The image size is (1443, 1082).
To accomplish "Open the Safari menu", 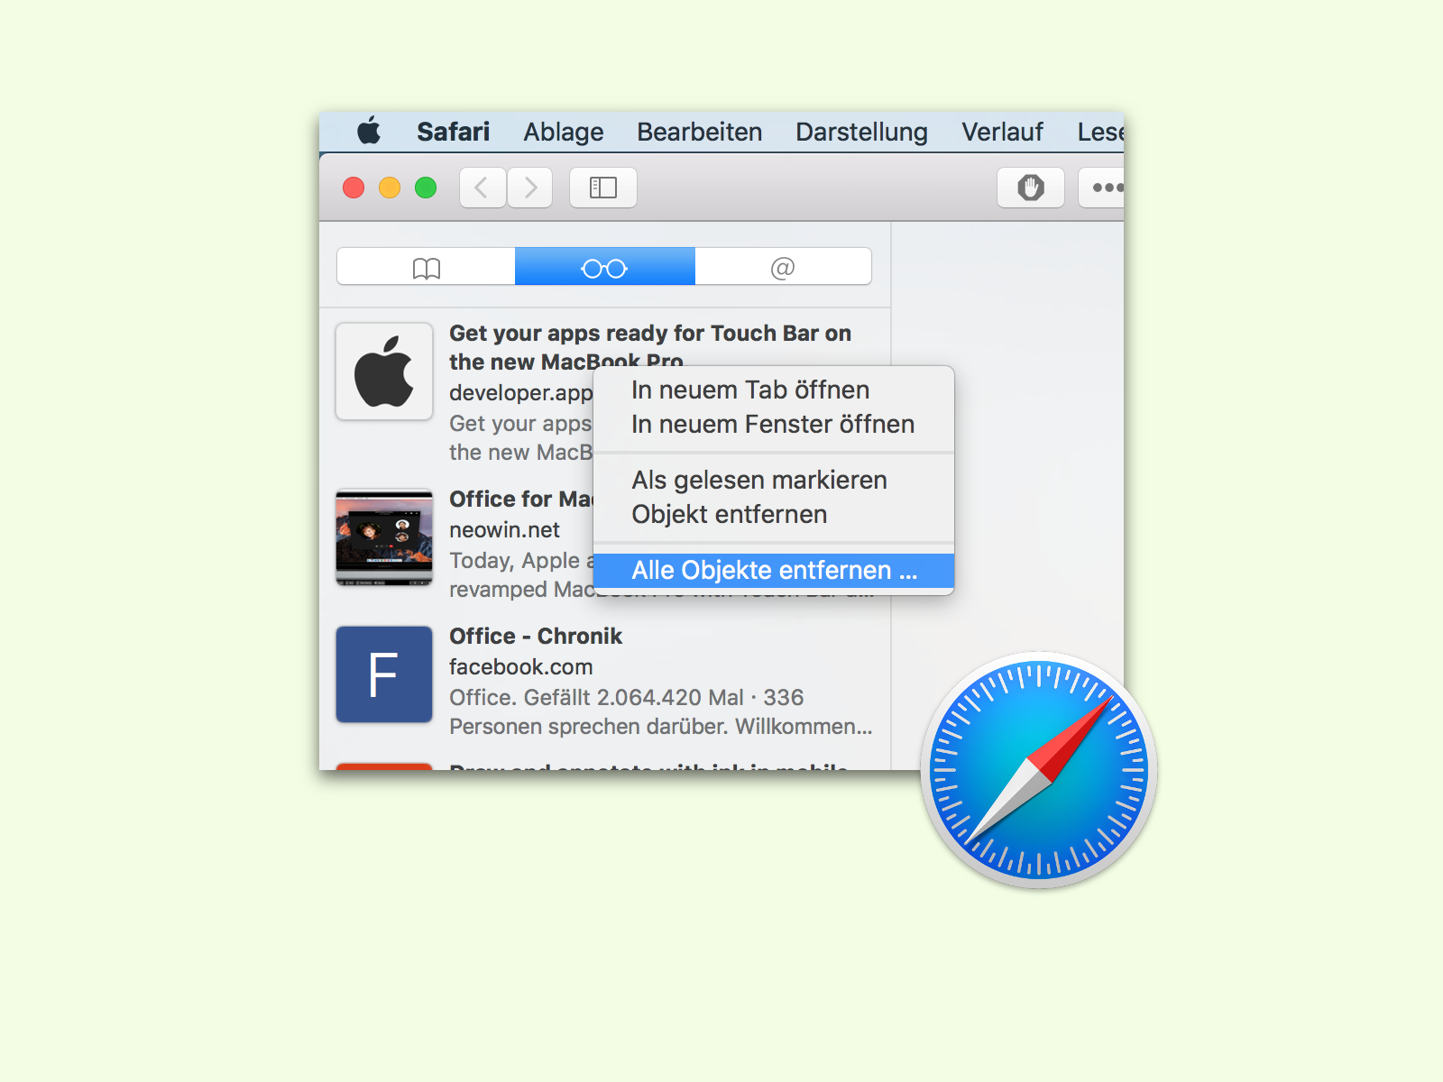I will [453, 132].
